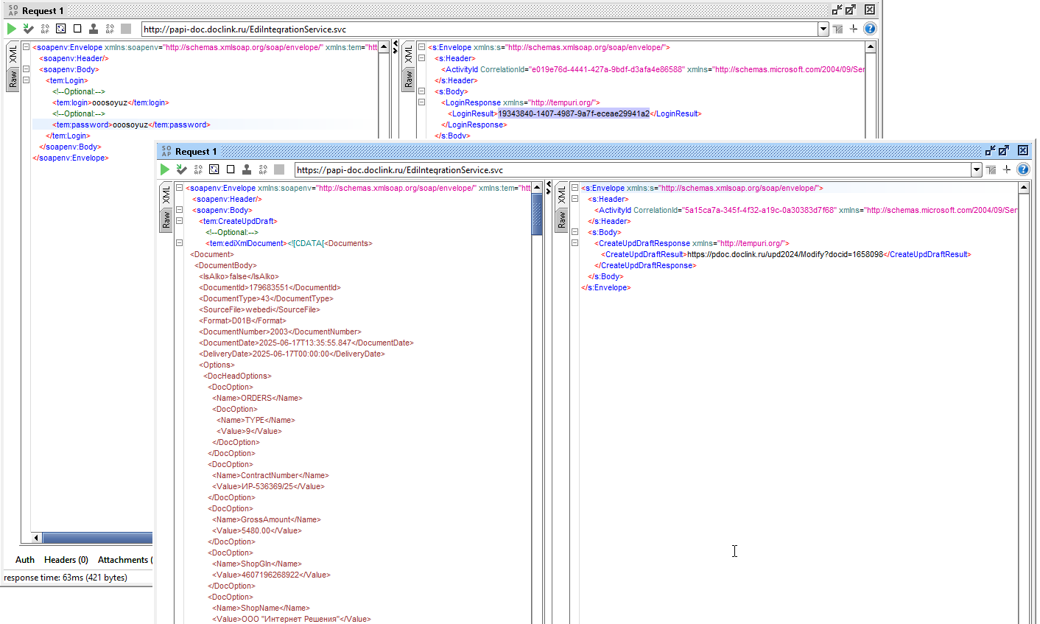
Task: Create empty request in back Login window
Action: pyautogui.click(x=77, y=29)
